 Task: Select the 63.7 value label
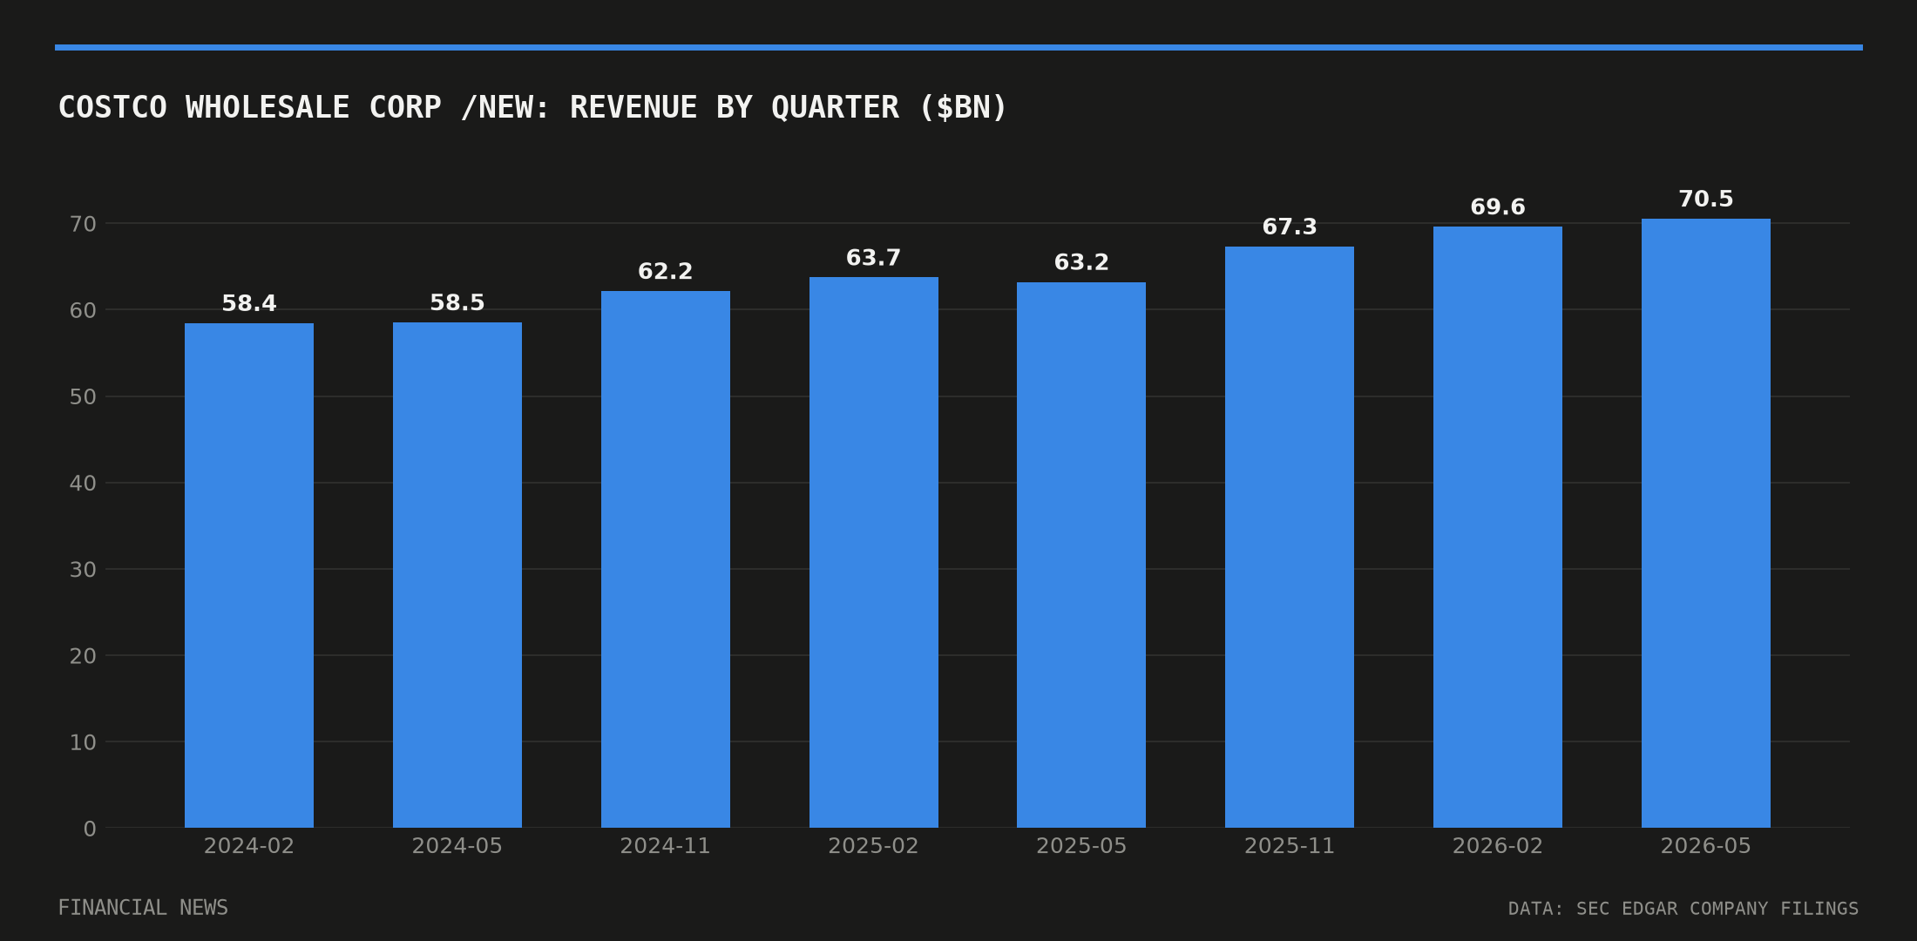(874, 258)
